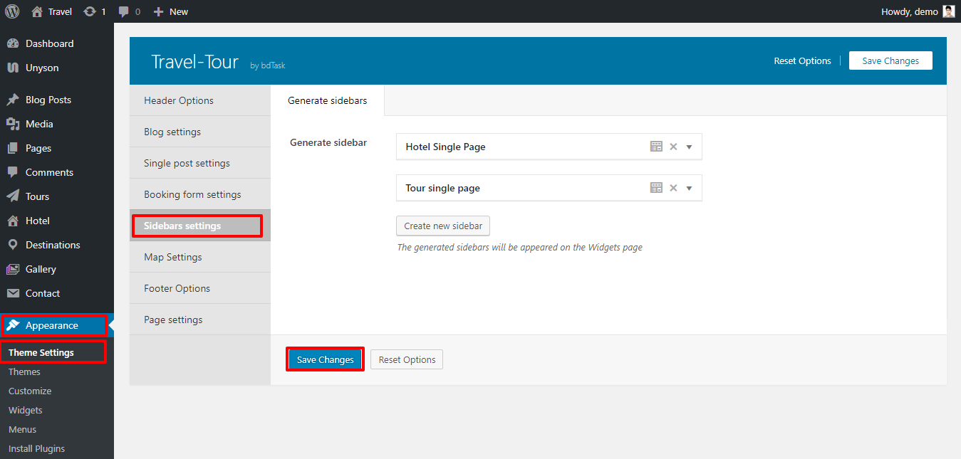This screenshot has height=459, width=961.
Task: Click the Media library icon
Action: click(x=13, y=124)
